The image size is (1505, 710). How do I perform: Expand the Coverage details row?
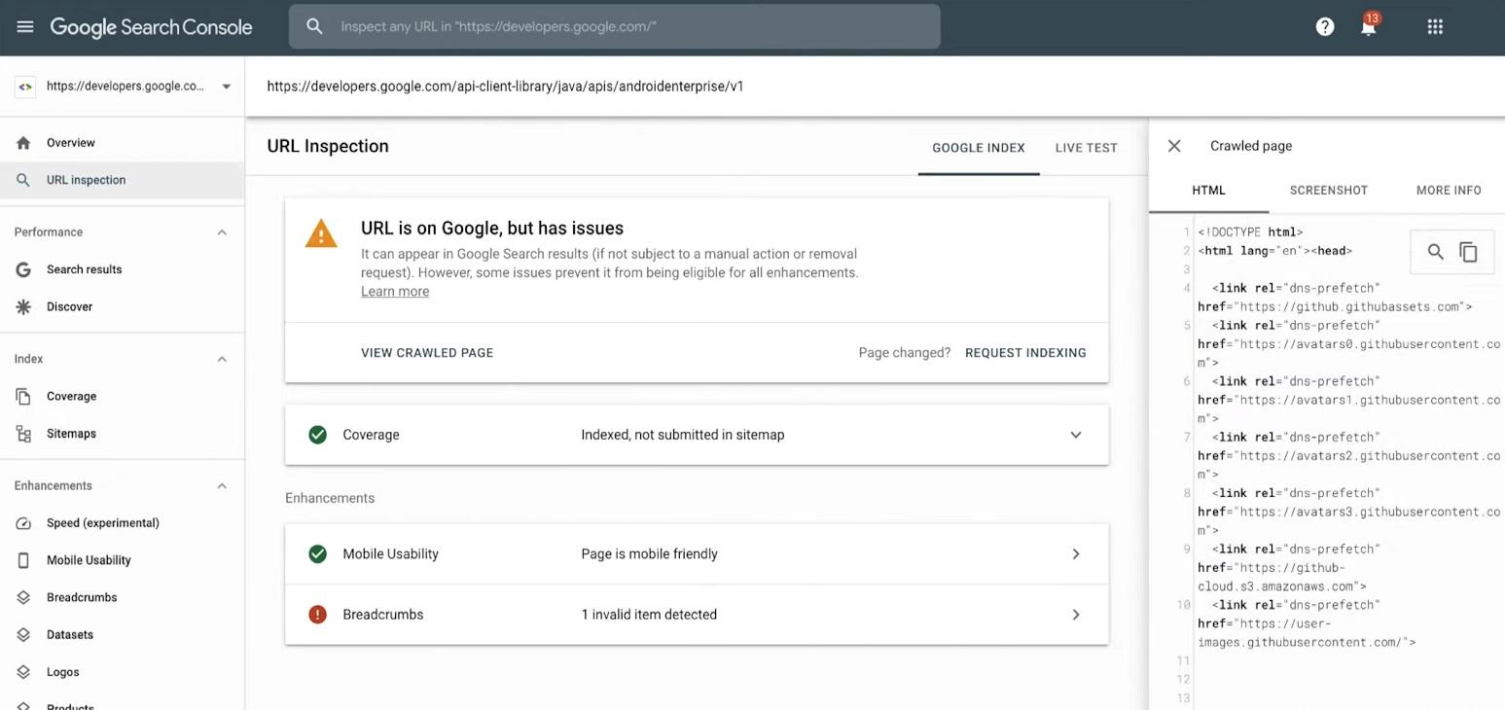(x=1075, y=435)
